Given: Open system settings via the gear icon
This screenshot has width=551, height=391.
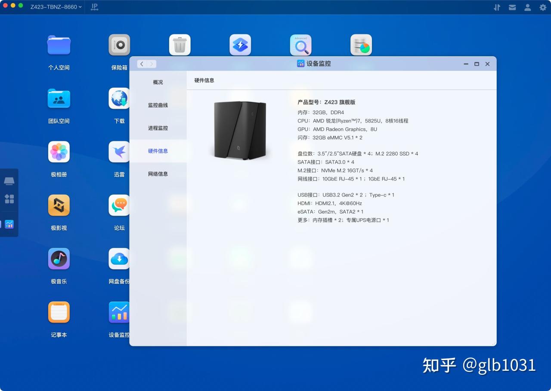Looking at the screenshot, I should (x=542, y=7).
